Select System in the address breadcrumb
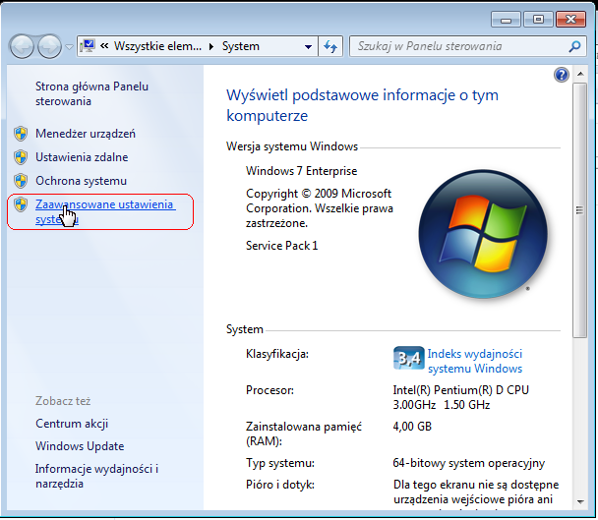Viewport: 598px width, 520px height. [241, 46]
